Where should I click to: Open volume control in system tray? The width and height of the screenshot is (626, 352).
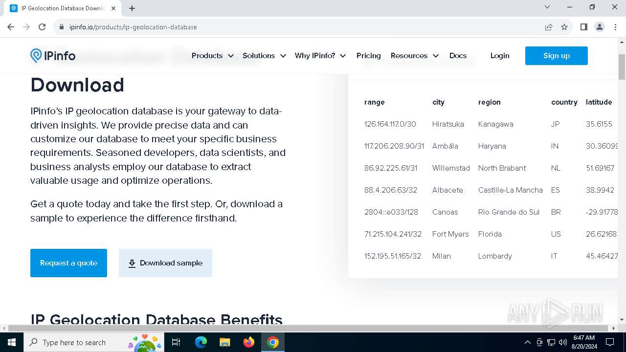point(563,342)
